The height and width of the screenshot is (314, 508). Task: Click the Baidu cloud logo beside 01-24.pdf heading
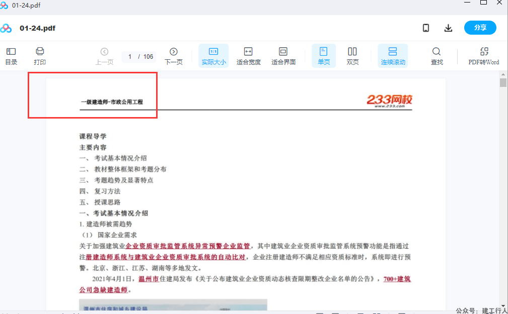click(x=6, y=28)
